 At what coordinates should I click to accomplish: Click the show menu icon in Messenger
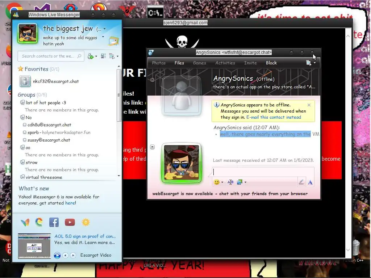pos(112,56)
